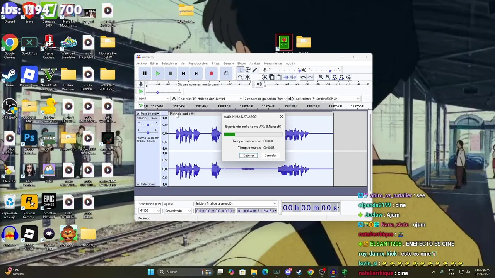Click the track gain slider
Image resolution: width=495 pixels, height=278 pixels.
coord(148,124)
